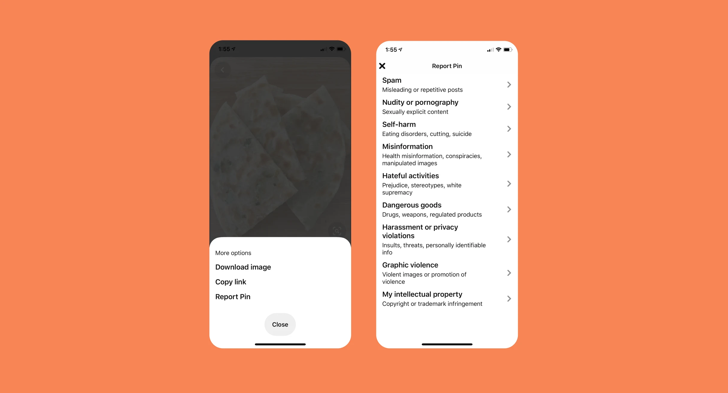The width and height of the screenshot is (728, 393).
Task: Tap the Close button on options sheet
Action: (280, 324)
